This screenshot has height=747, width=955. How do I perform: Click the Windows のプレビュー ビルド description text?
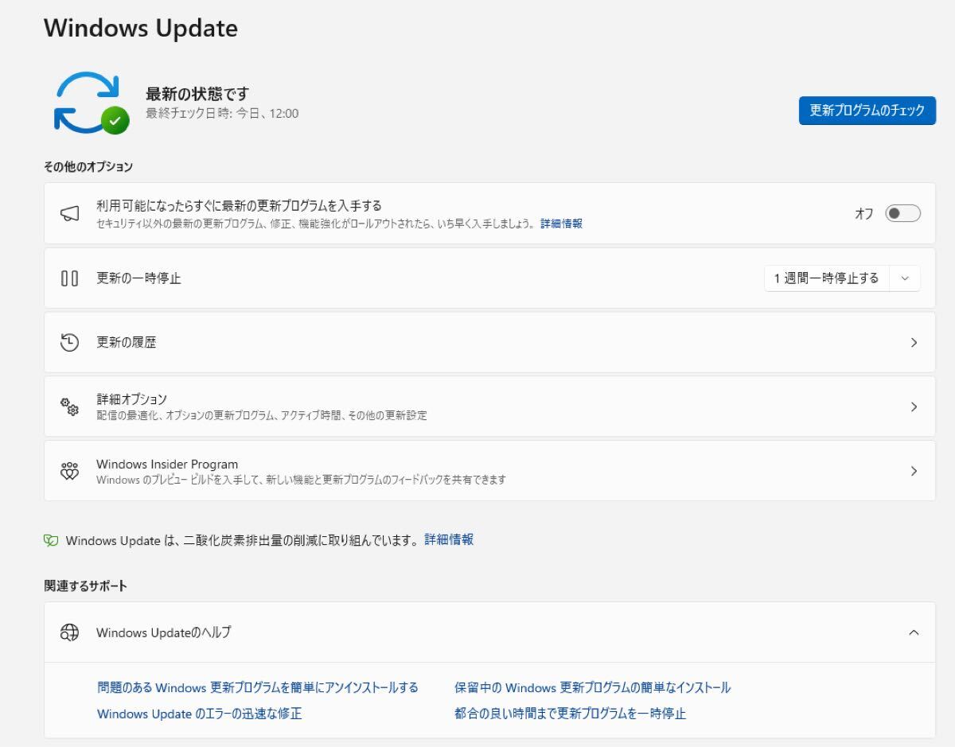click(301, 480)
